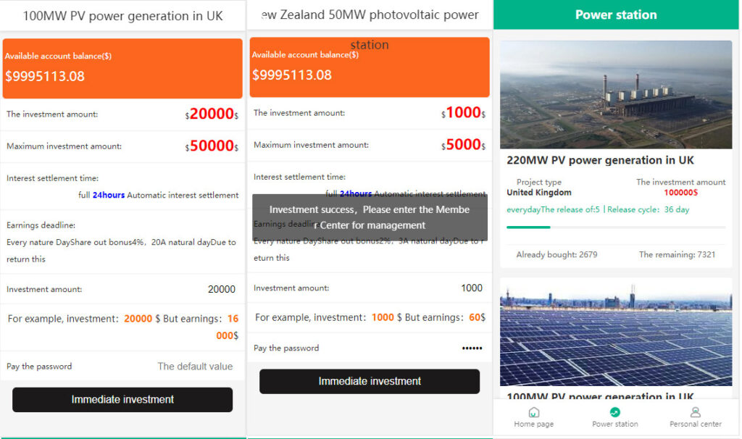Click the '100MW PV power generation in UK' page heading
Image resolution: width=742 pixels, height=439 pixels.
tap(123, 15)
